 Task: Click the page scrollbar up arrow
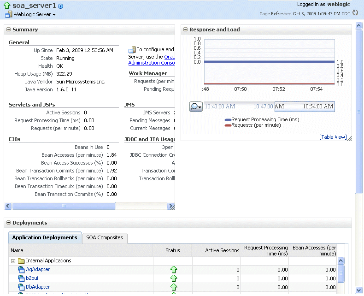pyautogui.click(x=358, y=25)
